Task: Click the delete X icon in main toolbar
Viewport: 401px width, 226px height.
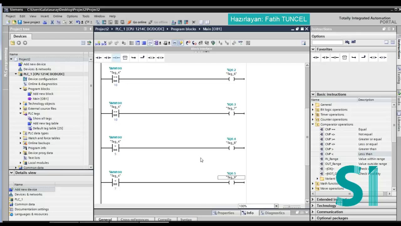Action: pyautogui.click(x=71, y=22)
